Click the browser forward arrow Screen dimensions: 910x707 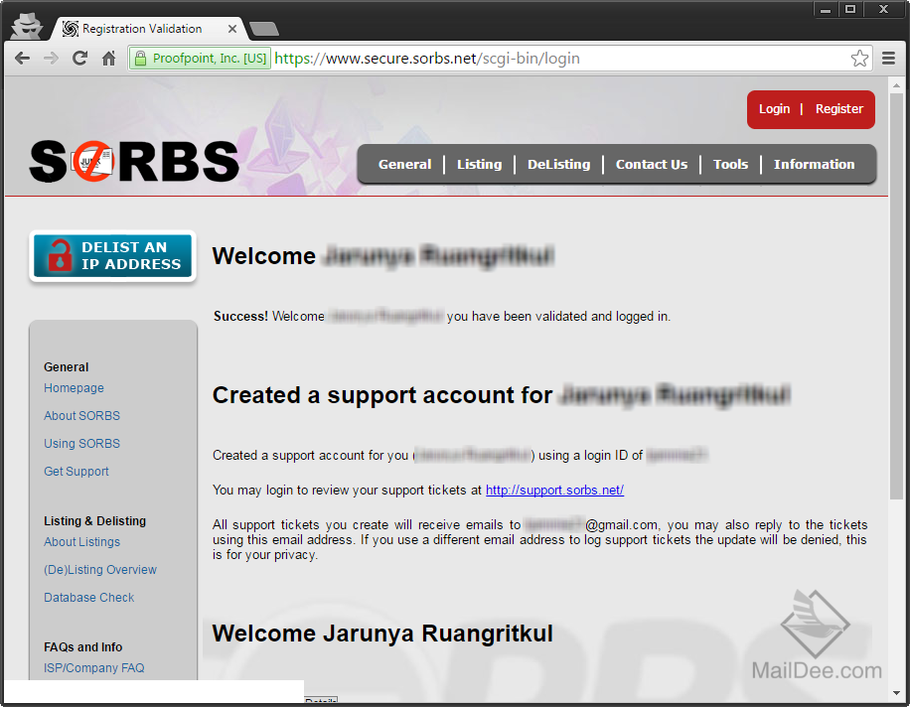click(51, 58)
